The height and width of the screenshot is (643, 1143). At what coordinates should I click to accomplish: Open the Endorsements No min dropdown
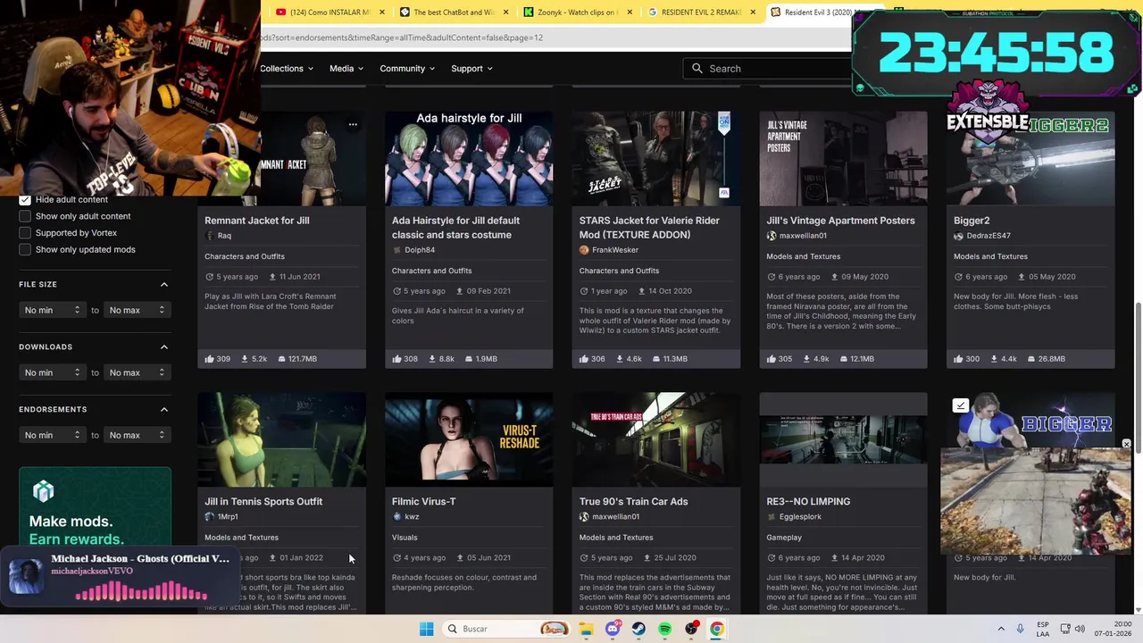click(x=53, y=435)
